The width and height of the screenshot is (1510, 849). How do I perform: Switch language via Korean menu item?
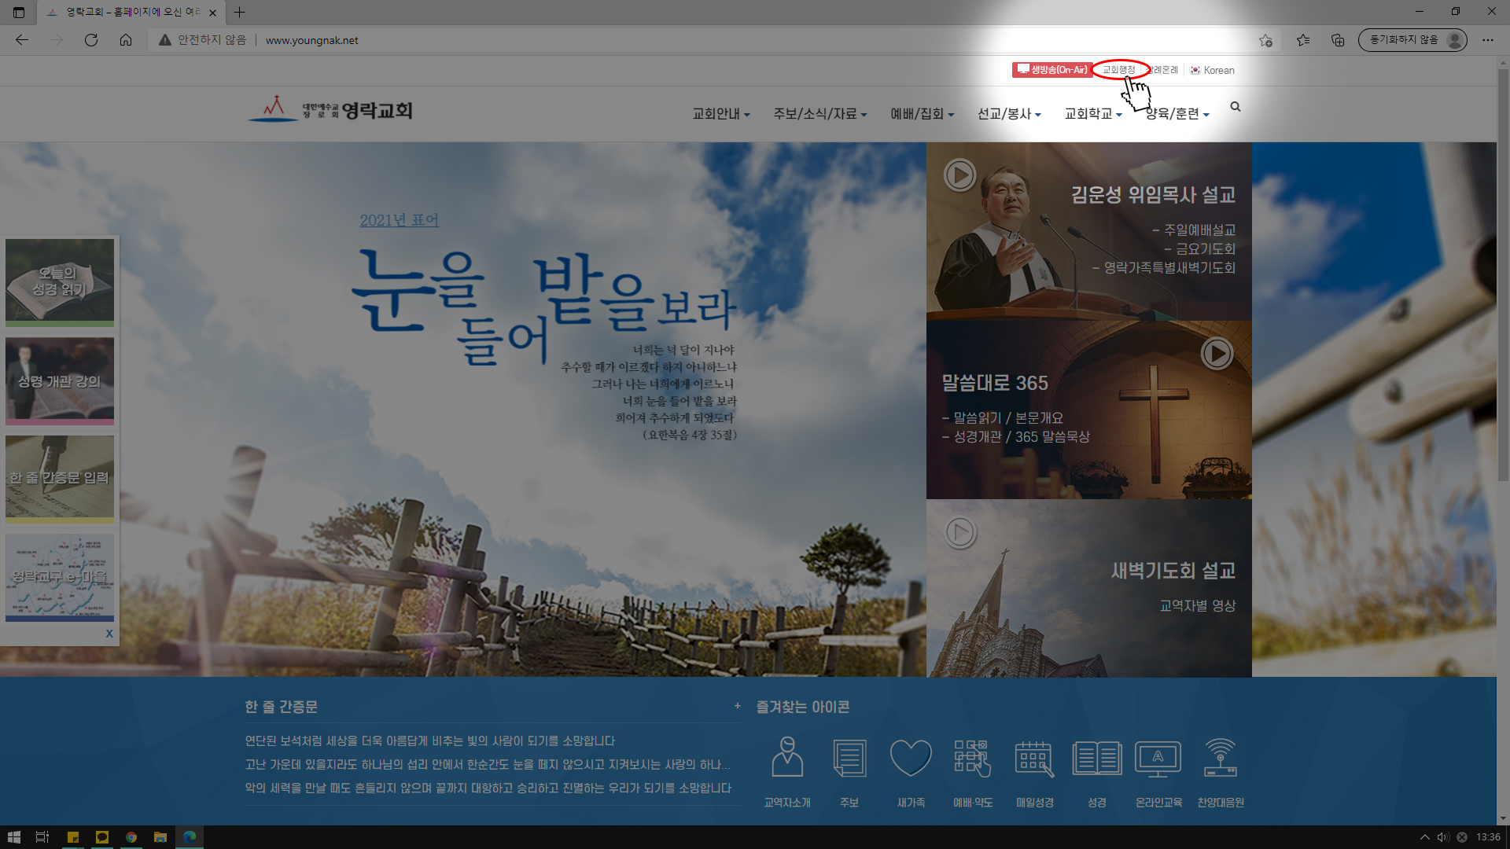[1218, 70]
